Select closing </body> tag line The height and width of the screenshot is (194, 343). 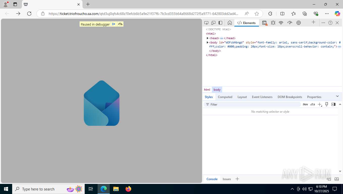point(215,51)
